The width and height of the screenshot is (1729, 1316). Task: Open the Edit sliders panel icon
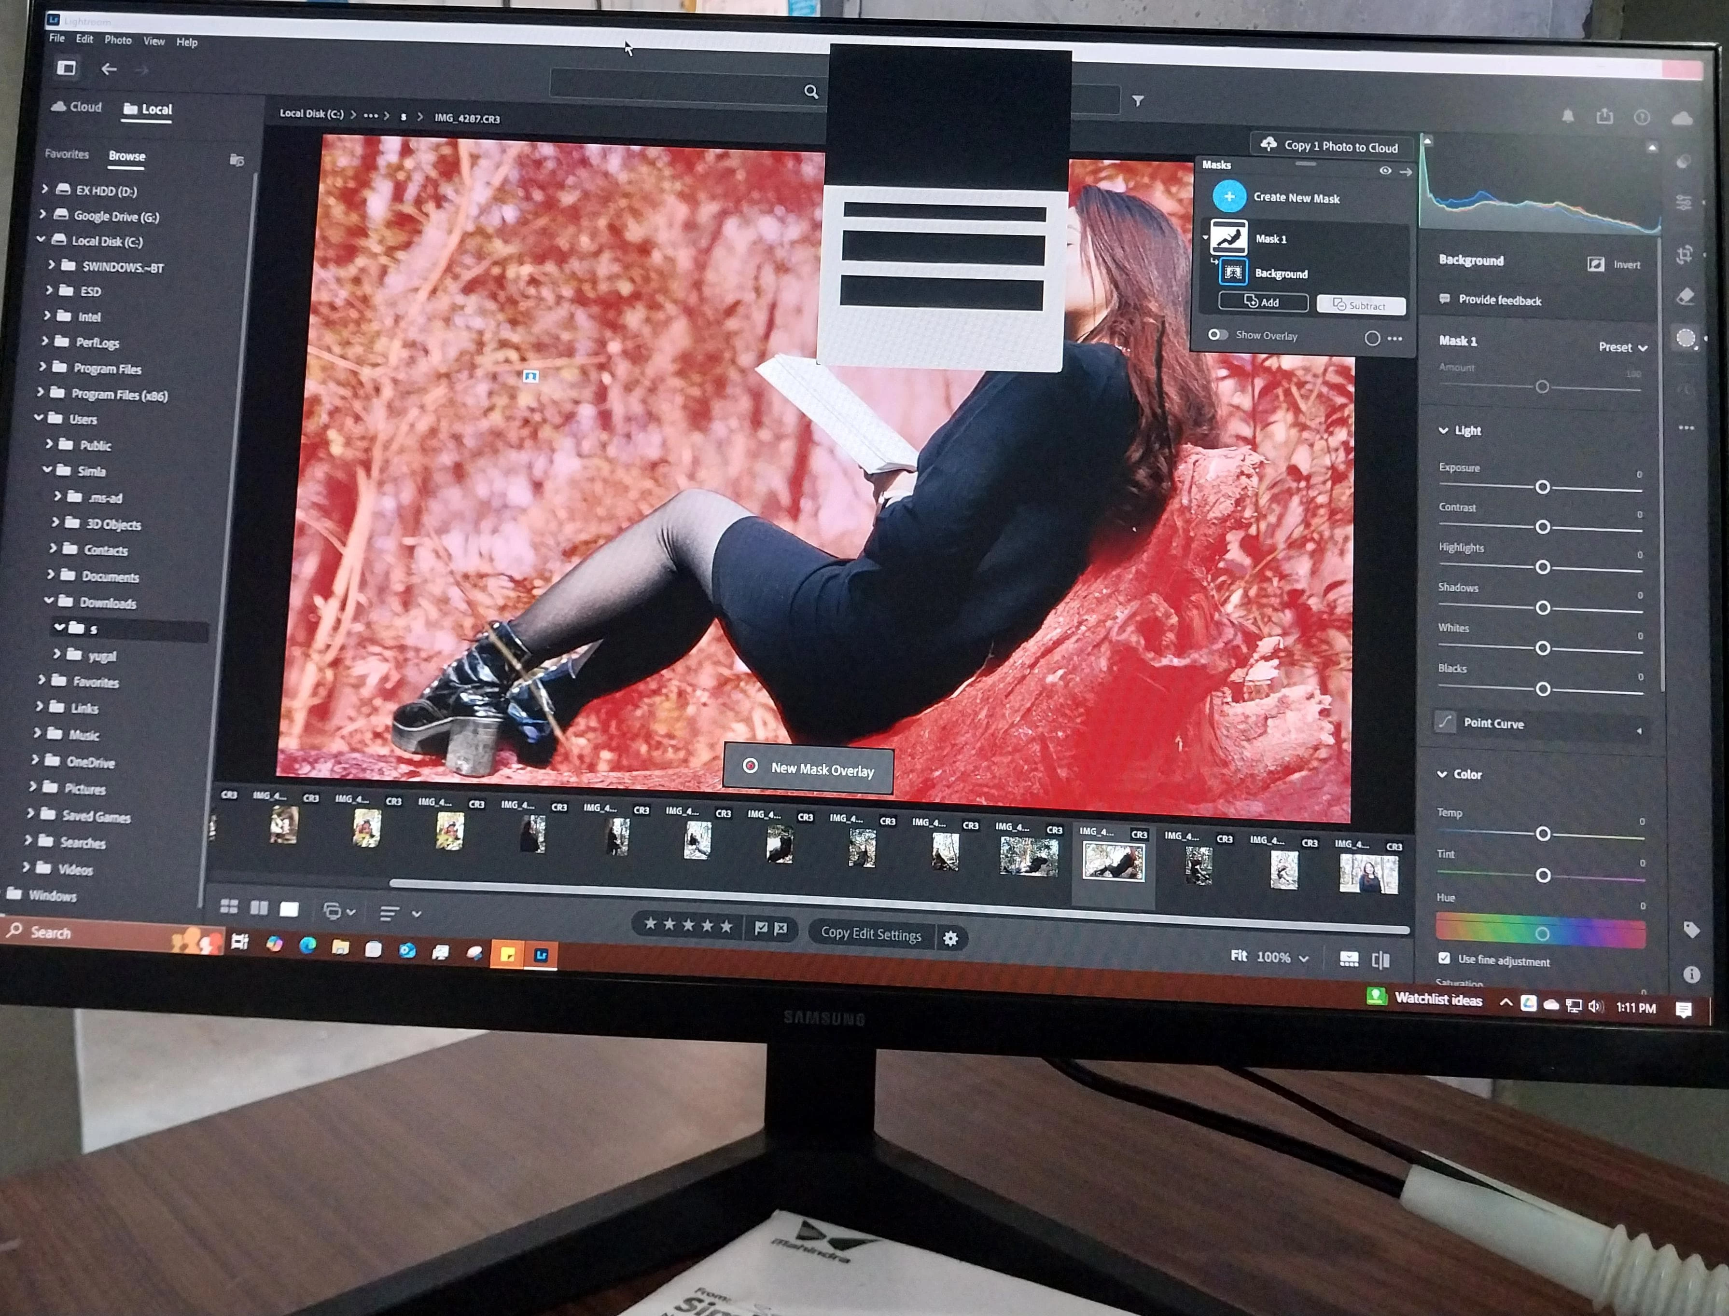[x=1684, y=203]
